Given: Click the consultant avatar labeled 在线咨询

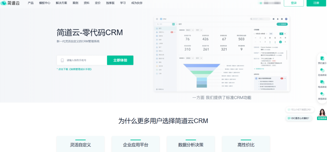Looking at the screenshot, I should pos(322,114).
